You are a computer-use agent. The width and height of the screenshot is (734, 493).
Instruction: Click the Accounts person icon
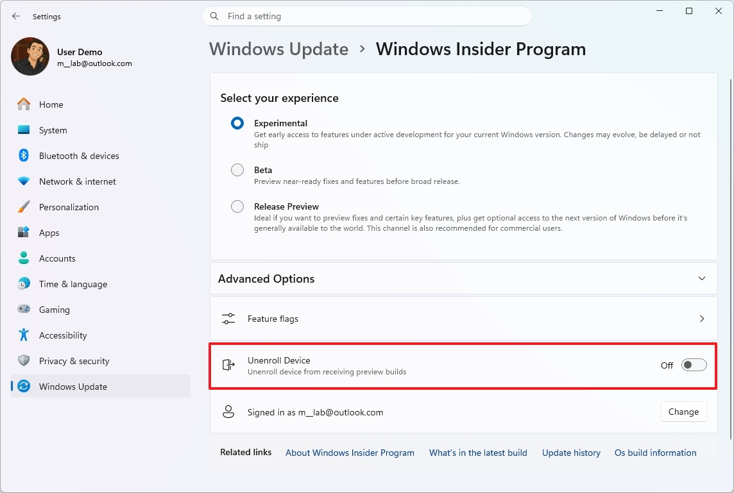[x=24, y=258]
